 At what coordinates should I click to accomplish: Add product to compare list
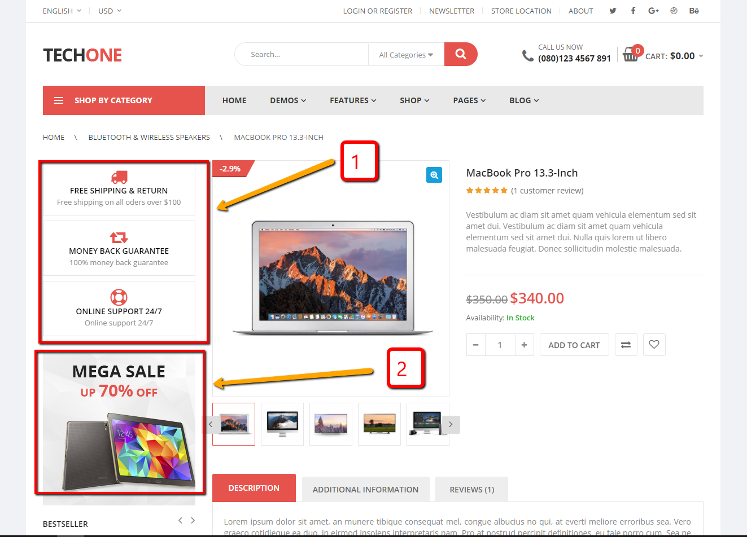(626, 345)
